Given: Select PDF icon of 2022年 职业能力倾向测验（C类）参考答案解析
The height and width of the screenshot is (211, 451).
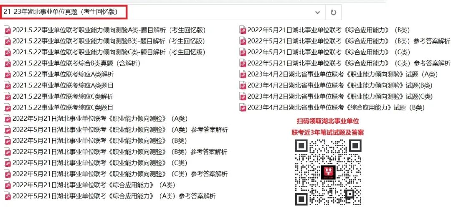Looking at the screenshot, I should [8, 174].
